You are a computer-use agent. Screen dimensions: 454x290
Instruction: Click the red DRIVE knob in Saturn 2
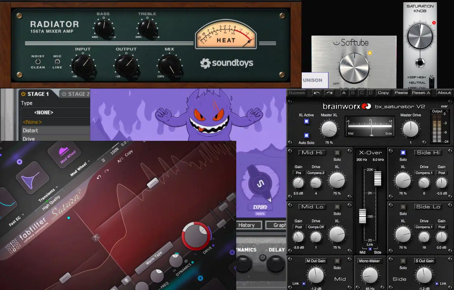tap(196, 236)
